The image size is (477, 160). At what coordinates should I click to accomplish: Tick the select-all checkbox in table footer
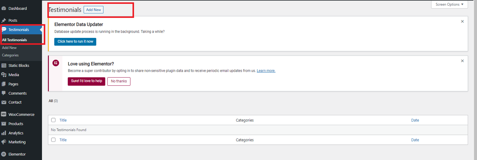coord(53,140)
